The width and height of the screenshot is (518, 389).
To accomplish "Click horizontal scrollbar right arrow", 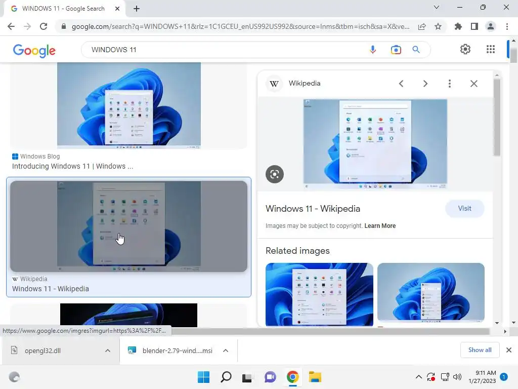I will [505, 331].
